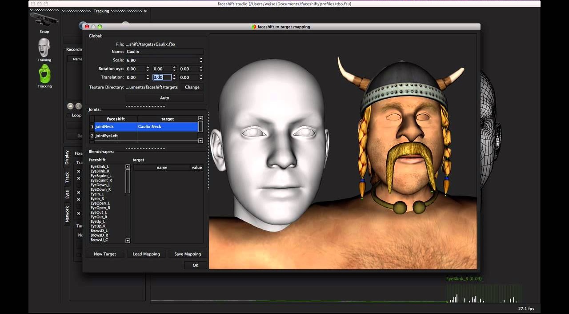
Task: Click the value column header in blendshapes target
Action: 197,167
